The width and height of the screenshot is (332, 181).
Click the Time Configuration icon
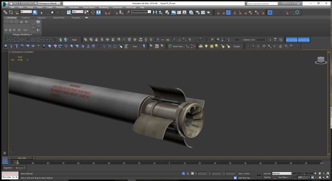pos(312,177)
